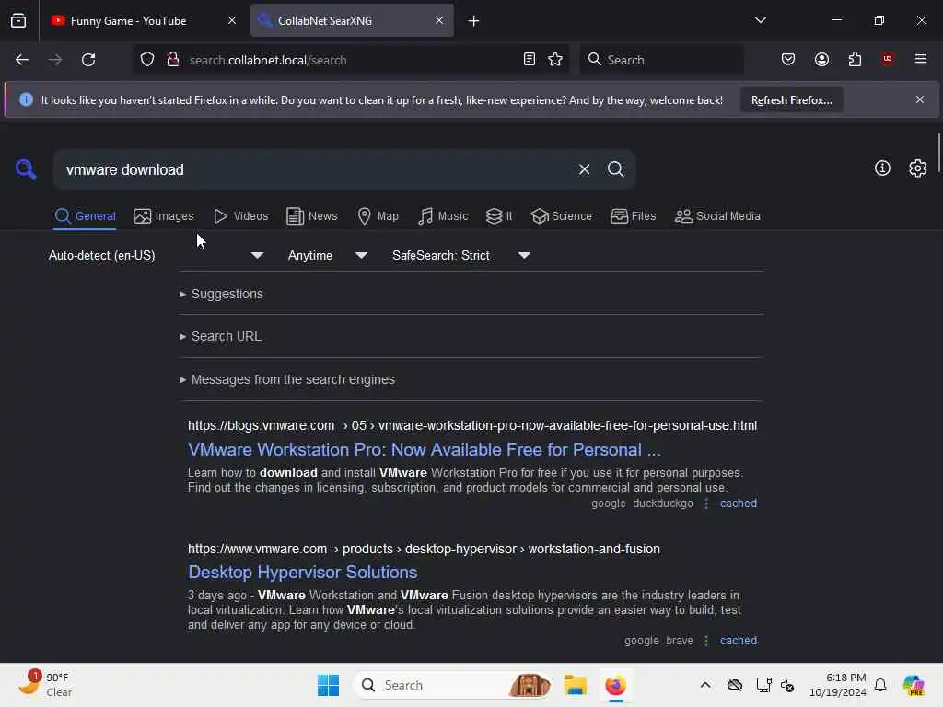Click the Firefox toolbar Search box
This screenshot has height=707, width=943.
(x=661, y=60)
